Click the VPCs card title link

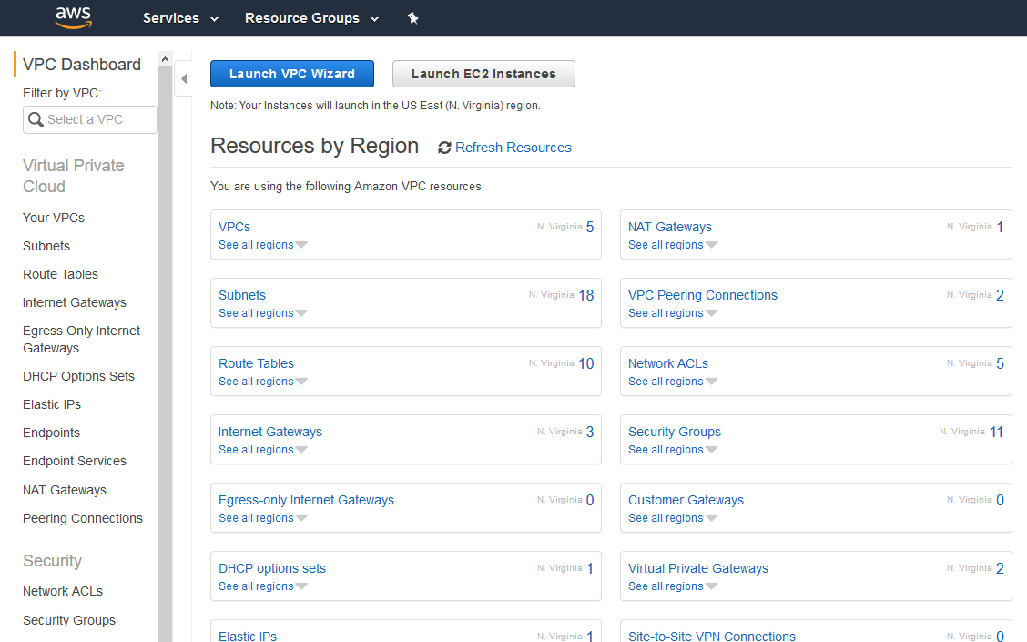235,228
